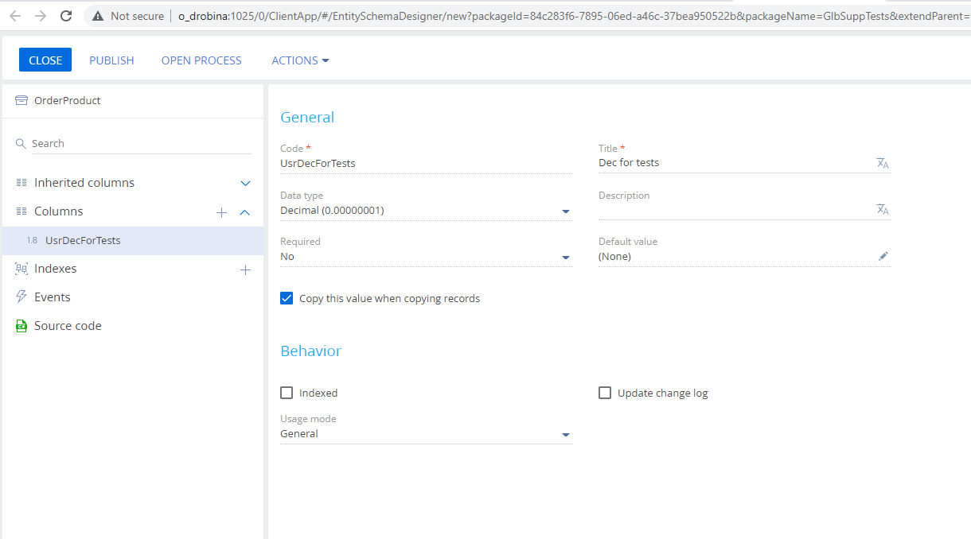971x539 pixels.
Task: Click the Not secure warning icon
Action: tap(98, 16)
